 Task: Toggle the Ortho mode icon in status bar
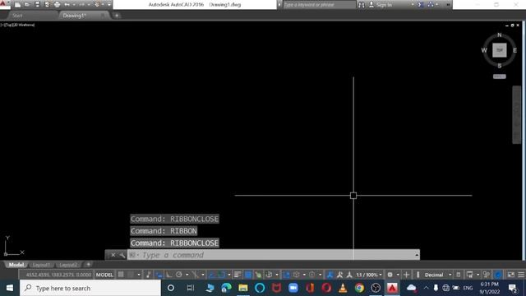tap(169, 275)
